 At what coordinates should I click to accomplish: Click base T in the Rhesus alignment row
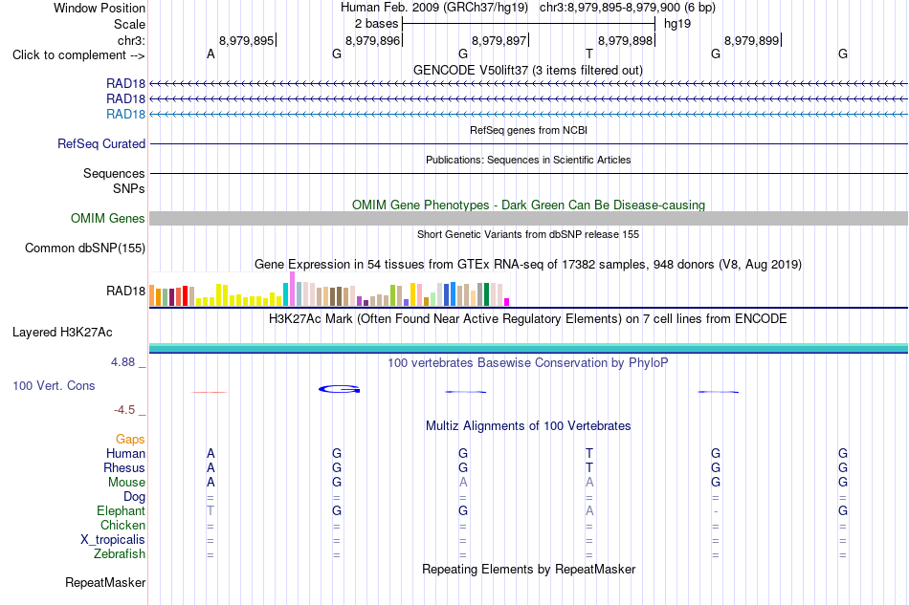(x=589, y=467)
